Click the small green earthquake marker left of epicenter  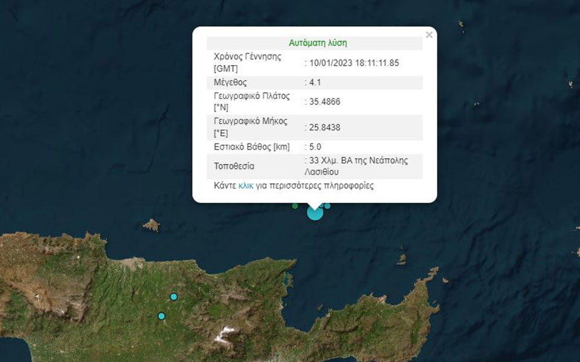pyautogui.click(x=295, y=206)
